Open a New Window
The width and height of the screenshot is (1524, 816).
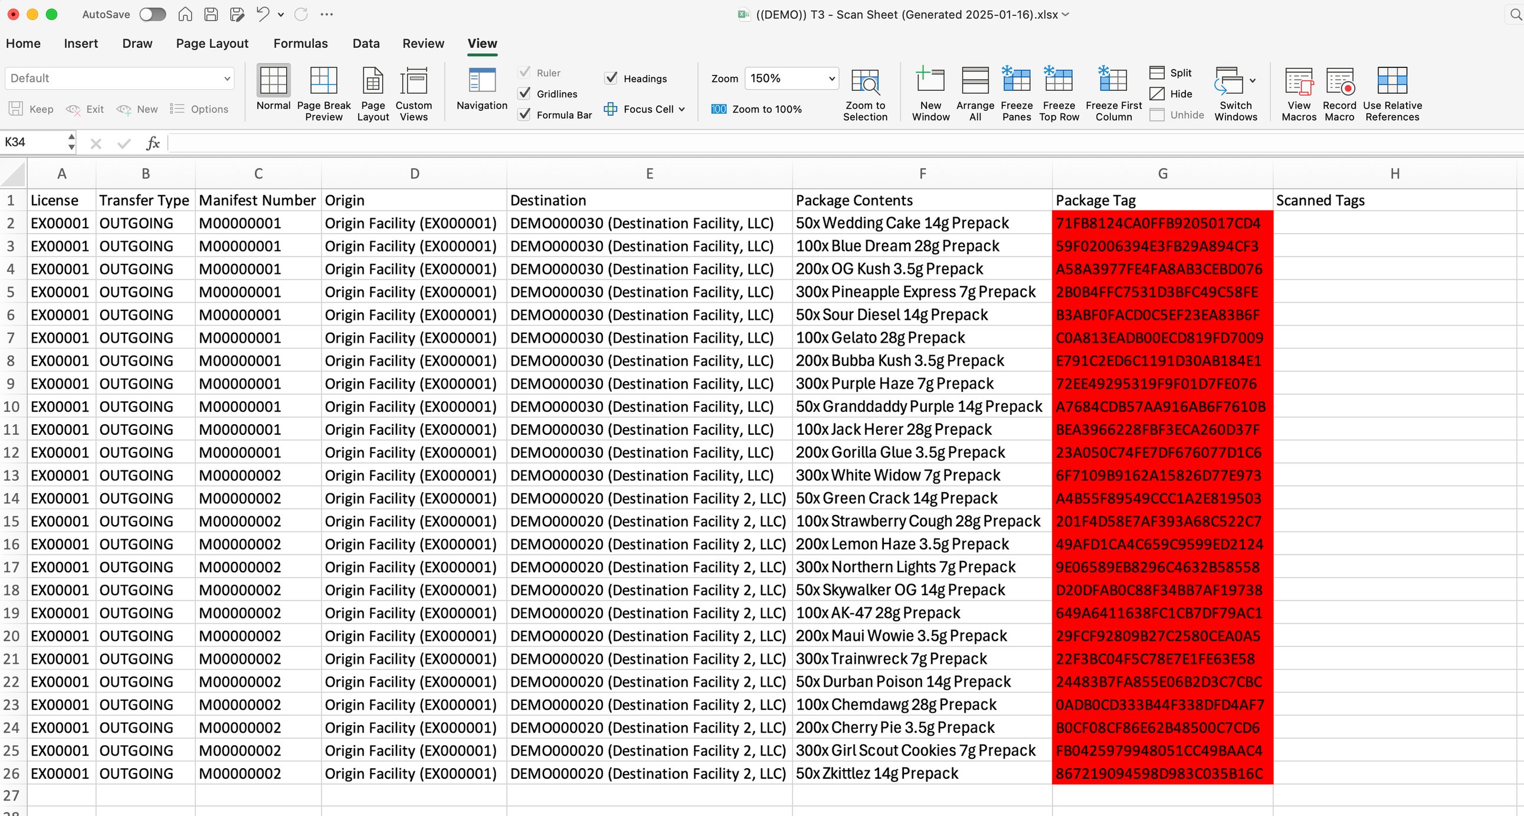click(930, 80)
